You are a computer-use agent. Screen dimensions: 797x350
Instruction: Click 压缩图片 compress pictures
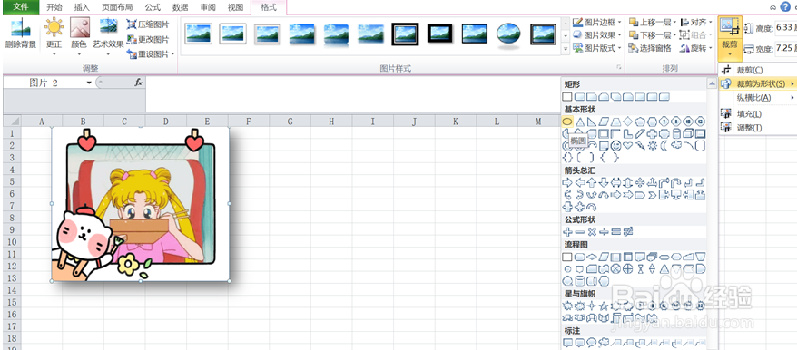point(148,24)
